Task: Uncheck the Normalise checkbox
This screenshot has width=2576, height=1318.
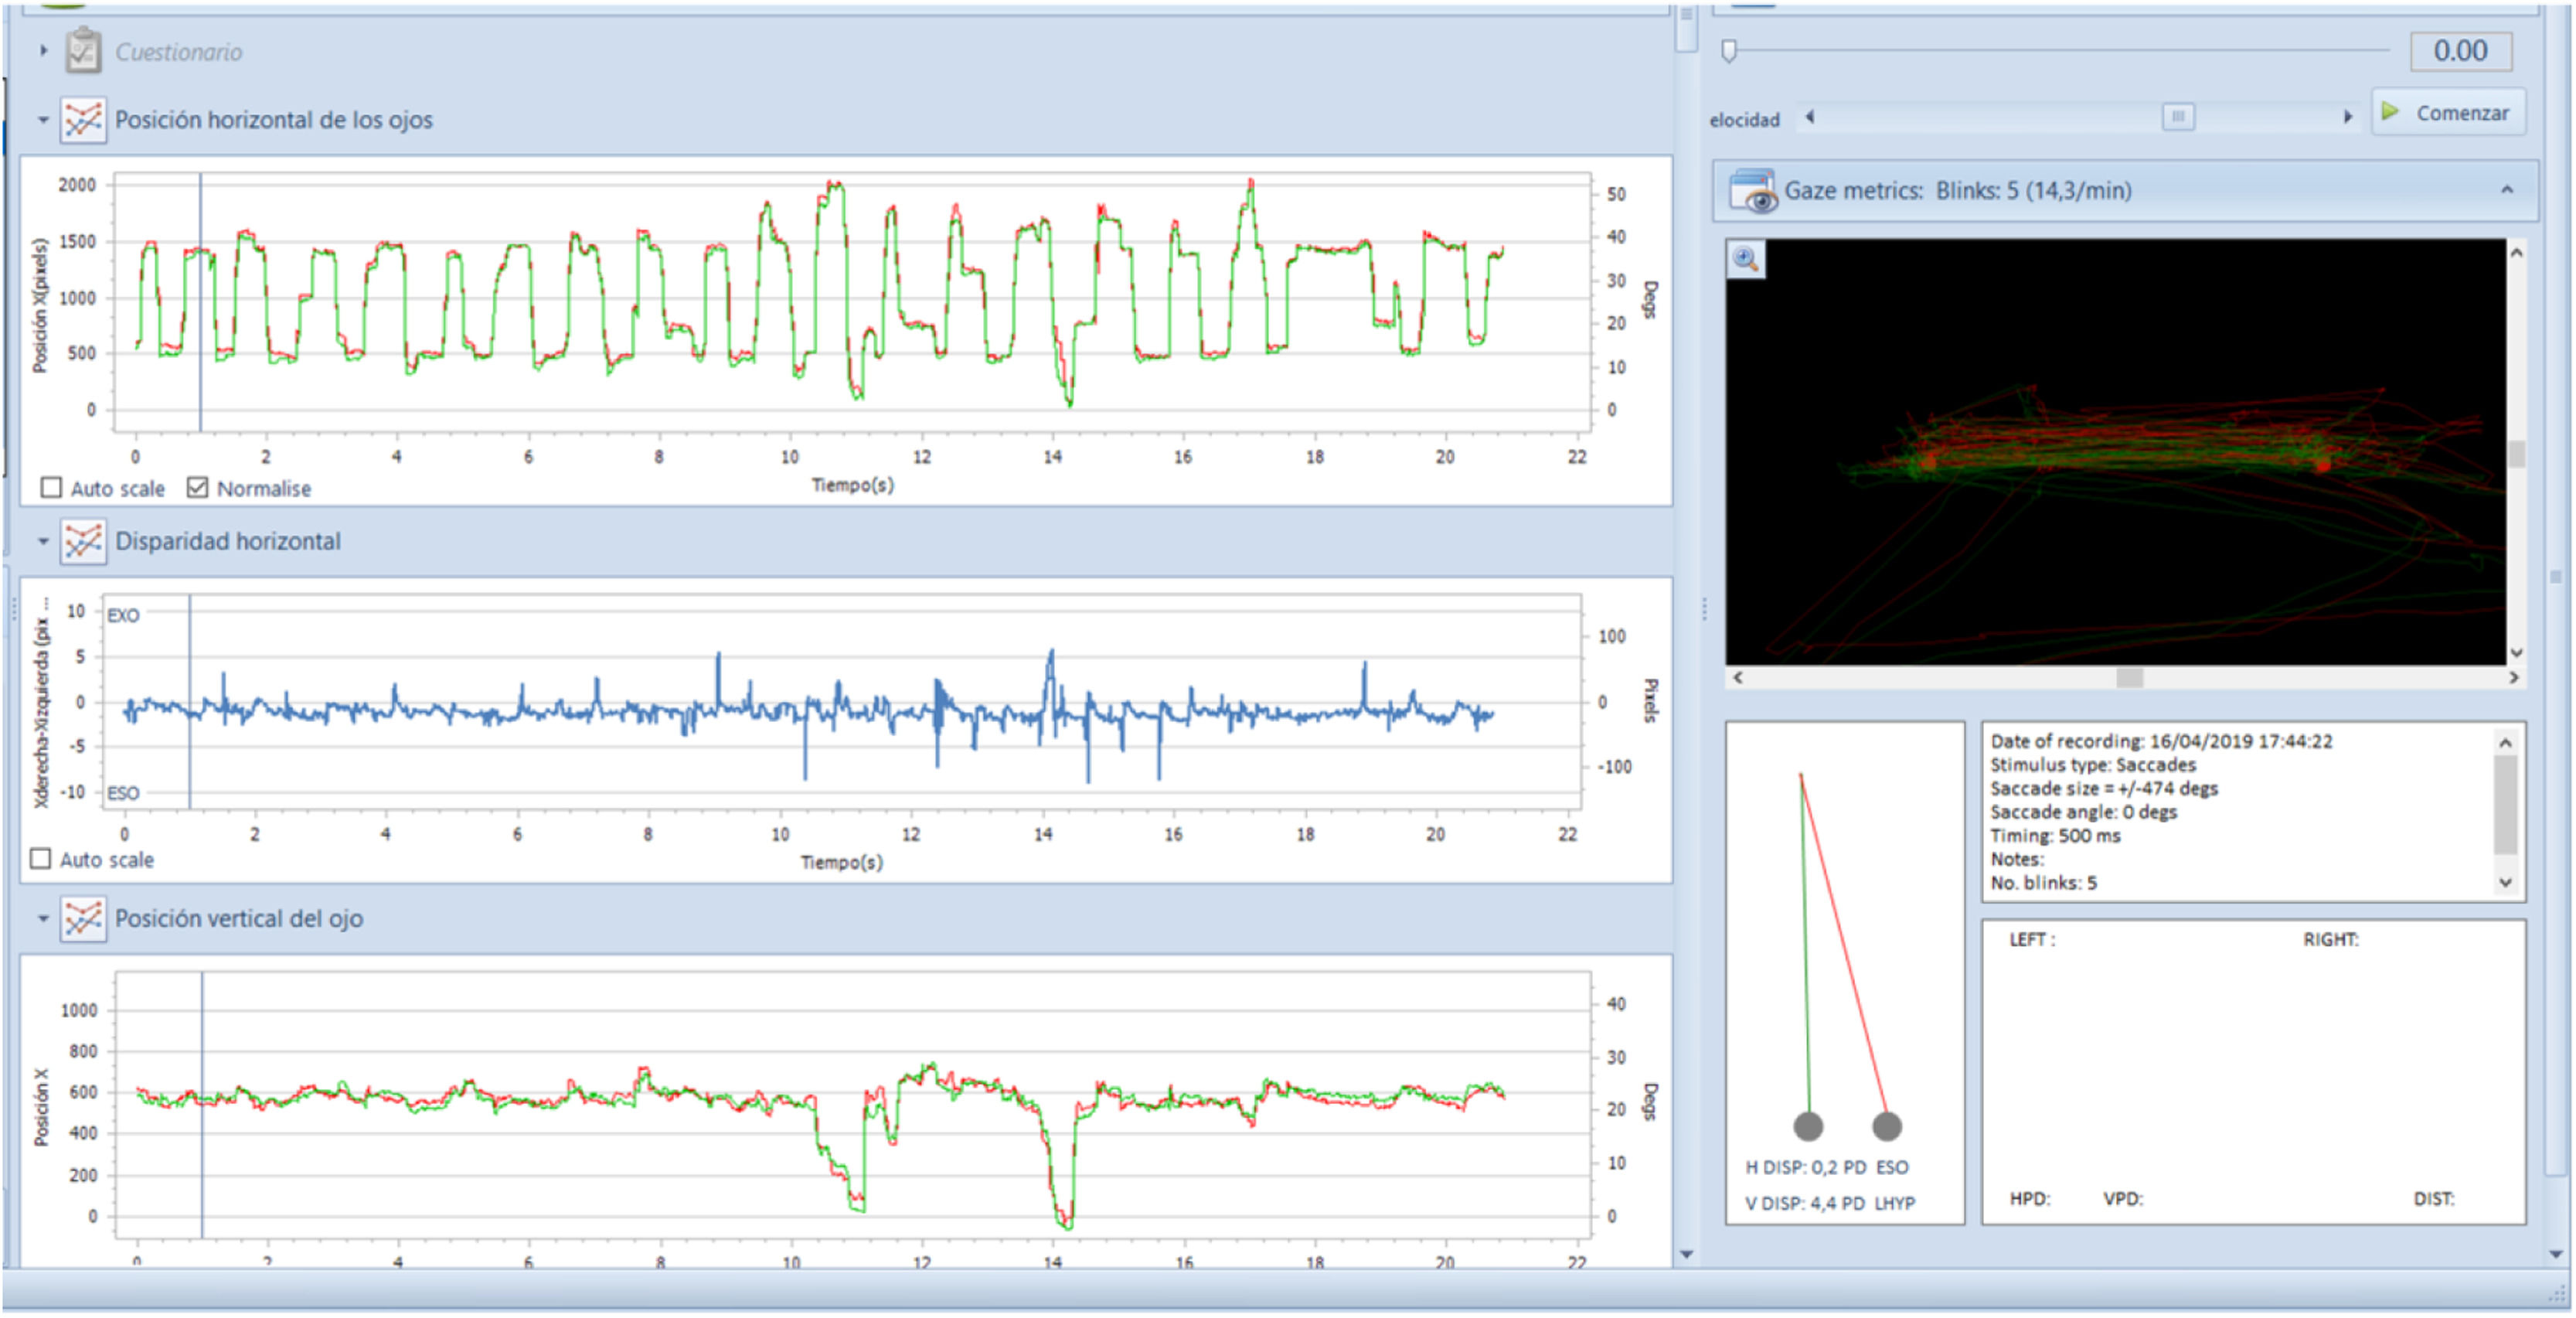Action: click(x=198, y=488)
